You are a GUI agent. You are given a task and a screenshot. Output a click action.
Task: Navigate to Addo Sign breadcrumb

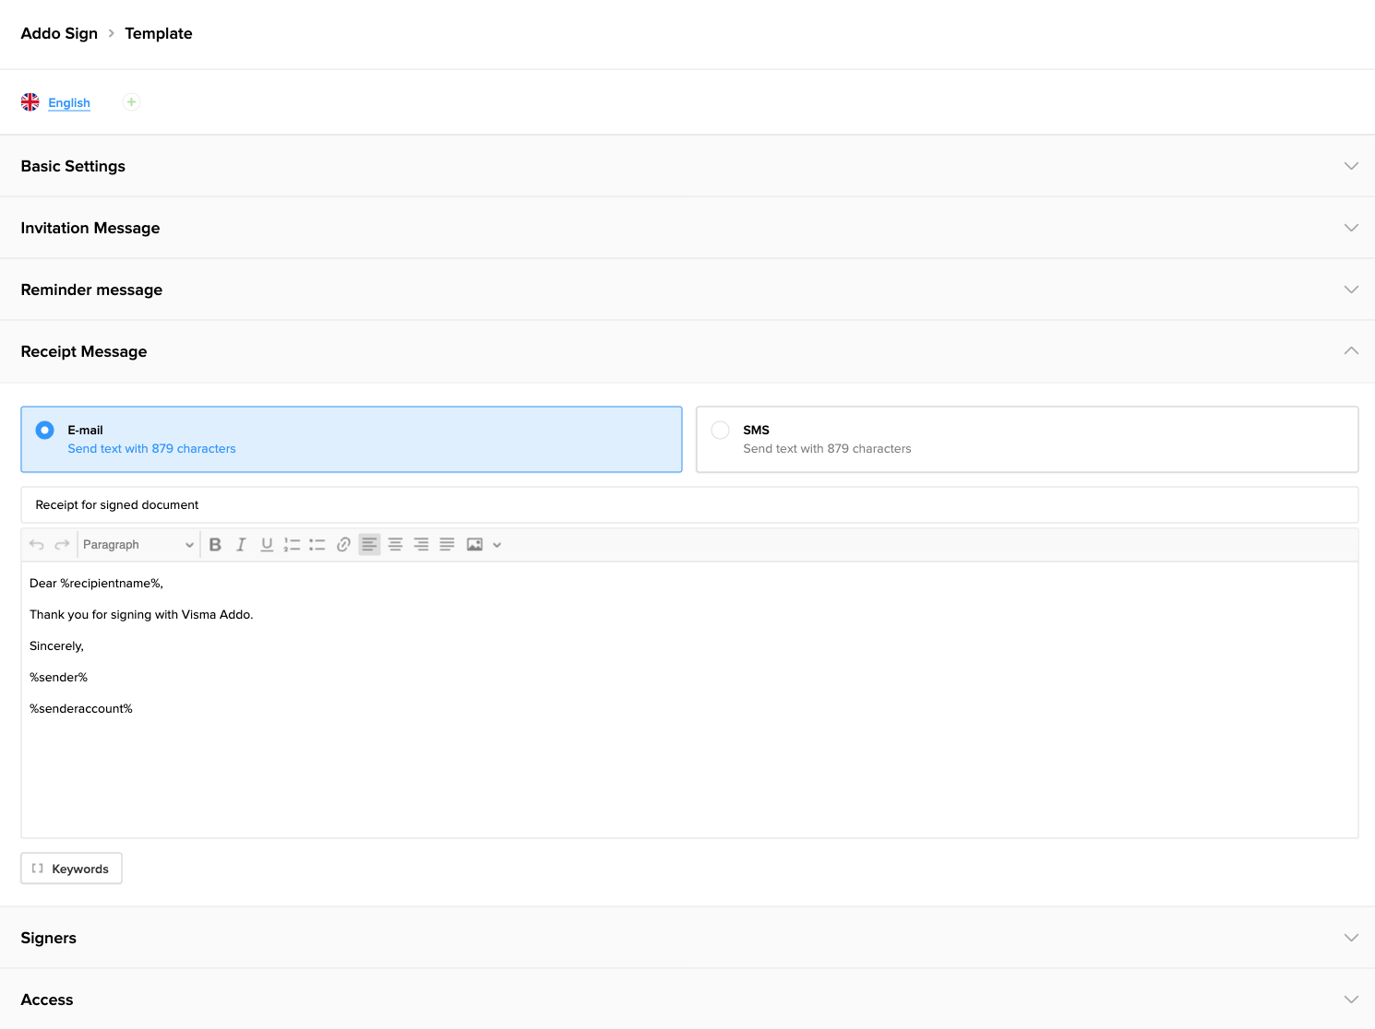click(x=59, y=33)
